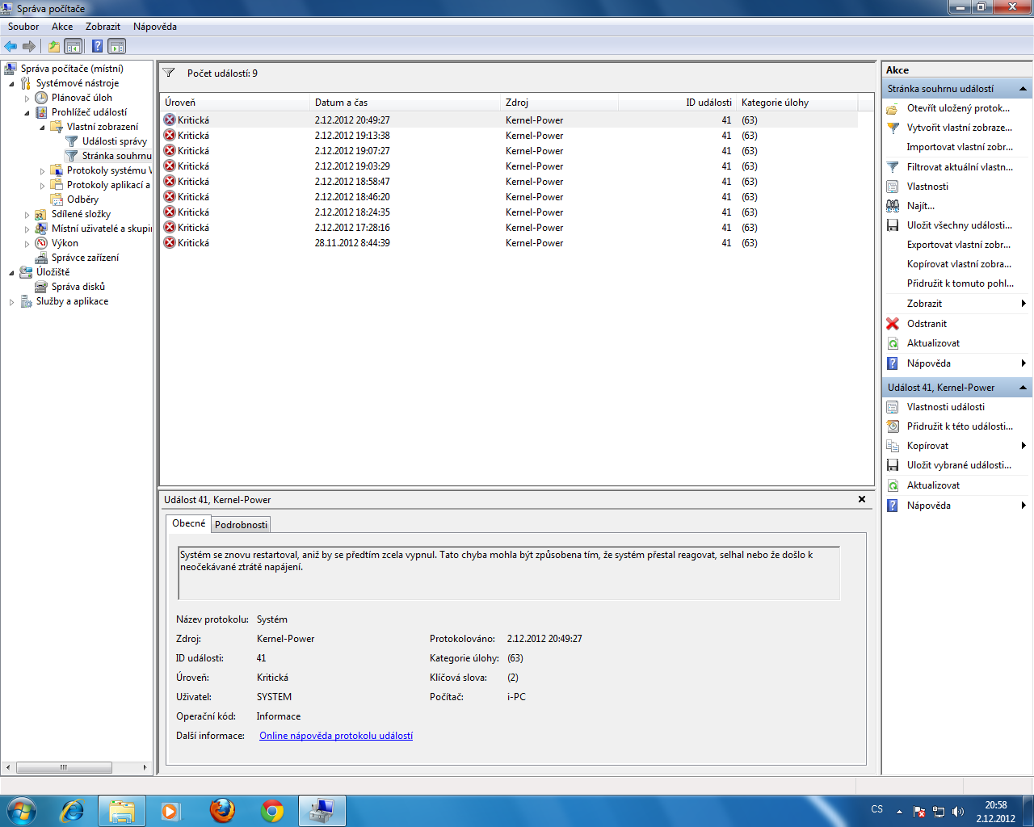Click the Uložit všechny události save icon

[893, 225]
